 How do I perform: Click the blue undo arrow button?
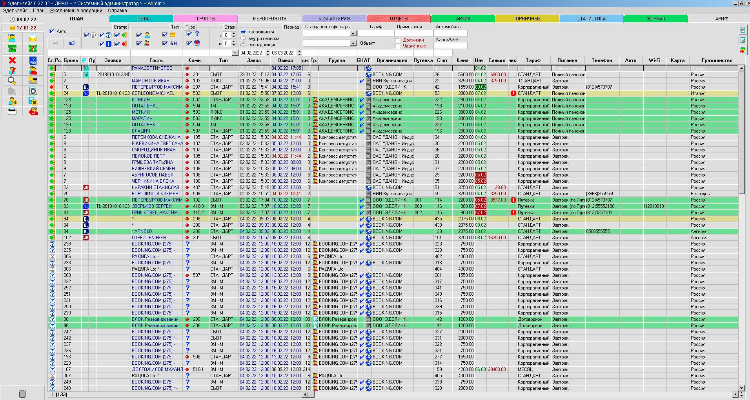click(x=72, y=43)
